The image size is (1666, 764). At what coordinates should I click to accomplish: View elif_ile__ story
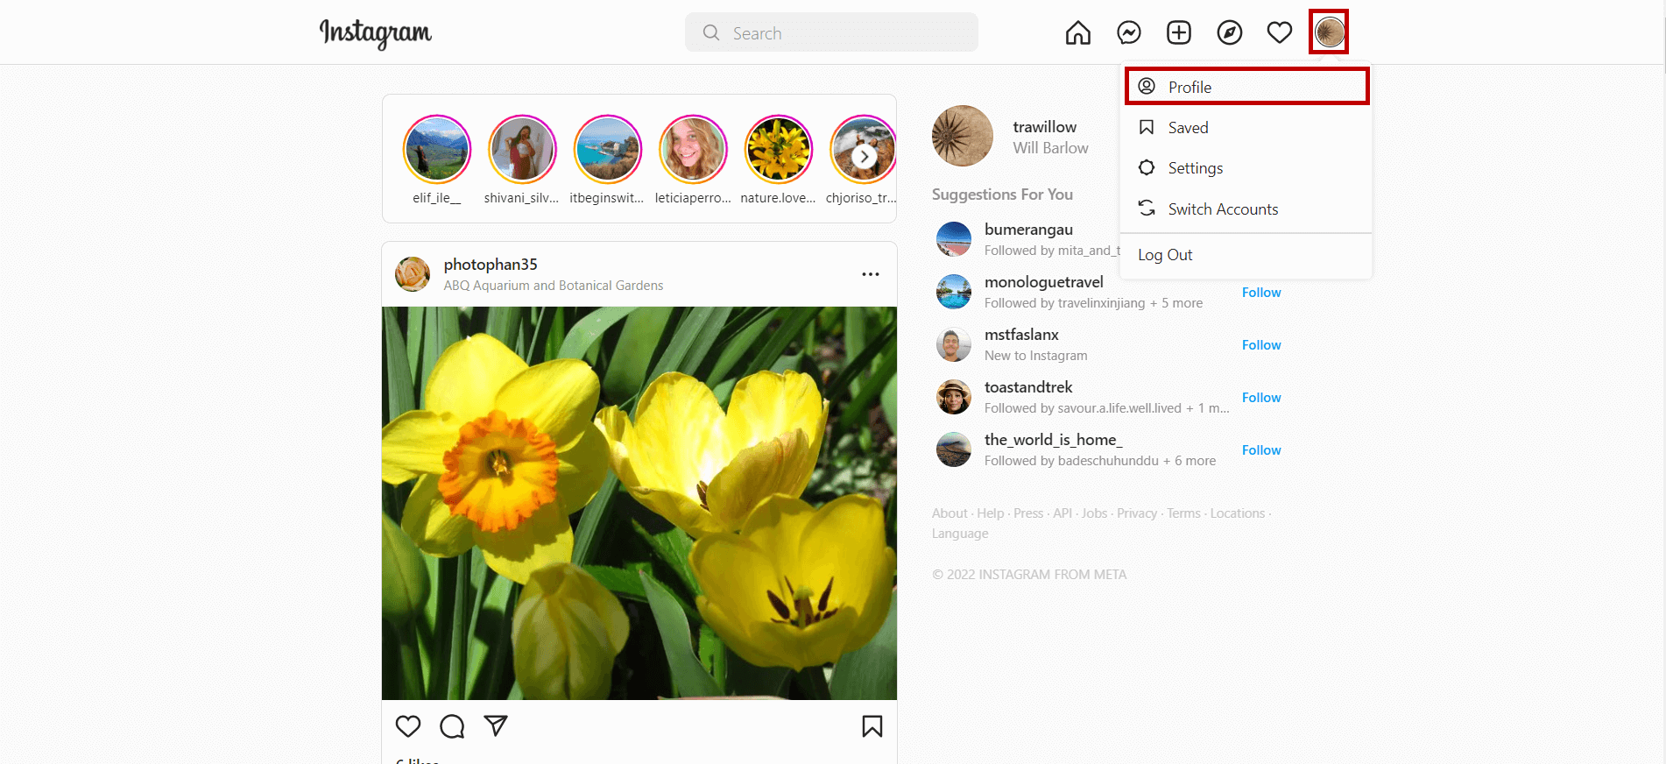point(437,149)
